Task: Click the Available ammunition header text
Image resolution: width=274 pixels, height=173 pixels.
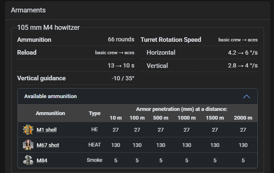Action: coord(50,96)
